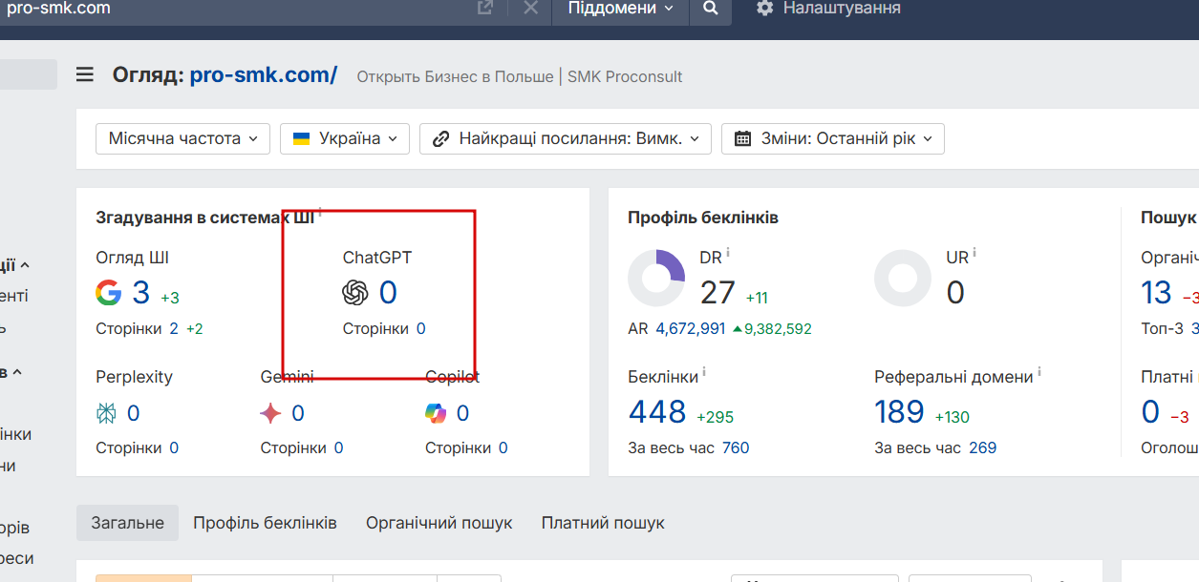This screenshot has height=582, width=1199.
Task: Open the Україна country dropdown
Action: click(344, 138)
